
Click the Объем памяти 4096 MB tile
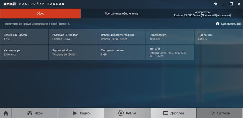click(x=170, y=37)
